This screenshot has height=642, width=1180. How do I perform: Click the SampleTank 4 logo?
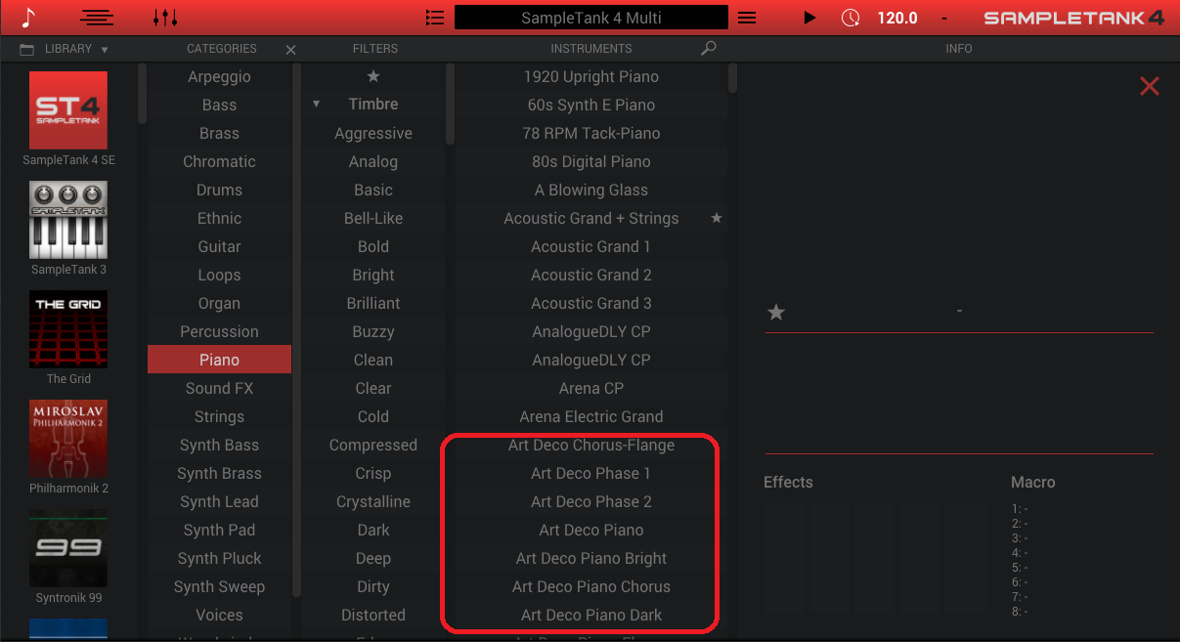tap(1073, 18)
